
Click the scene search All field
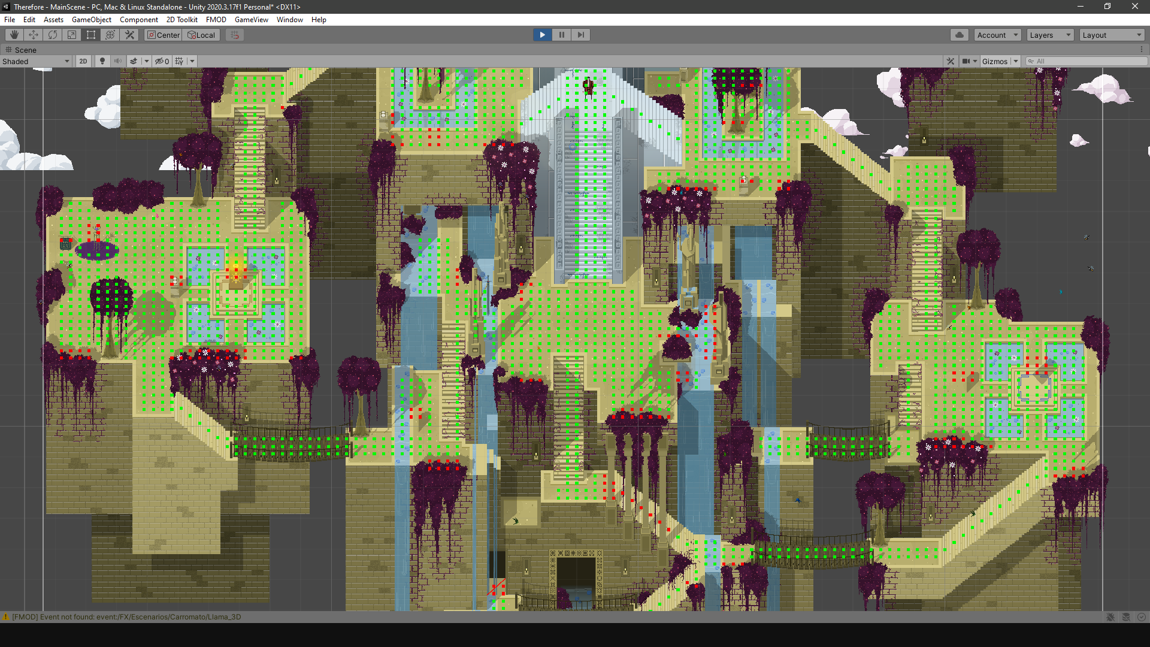point(1087,61)
